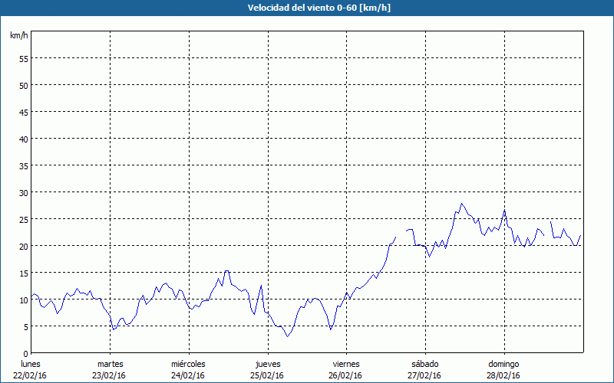This screenshot has width=614, height=383.
Task: Click the date label 24/02/16
Action: (x=188, y=375)
